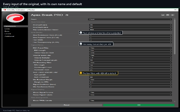Adjust the Overbought Level stepper
Screen dimensions: 180x112
pyautogui.click(x=171, y=67)
